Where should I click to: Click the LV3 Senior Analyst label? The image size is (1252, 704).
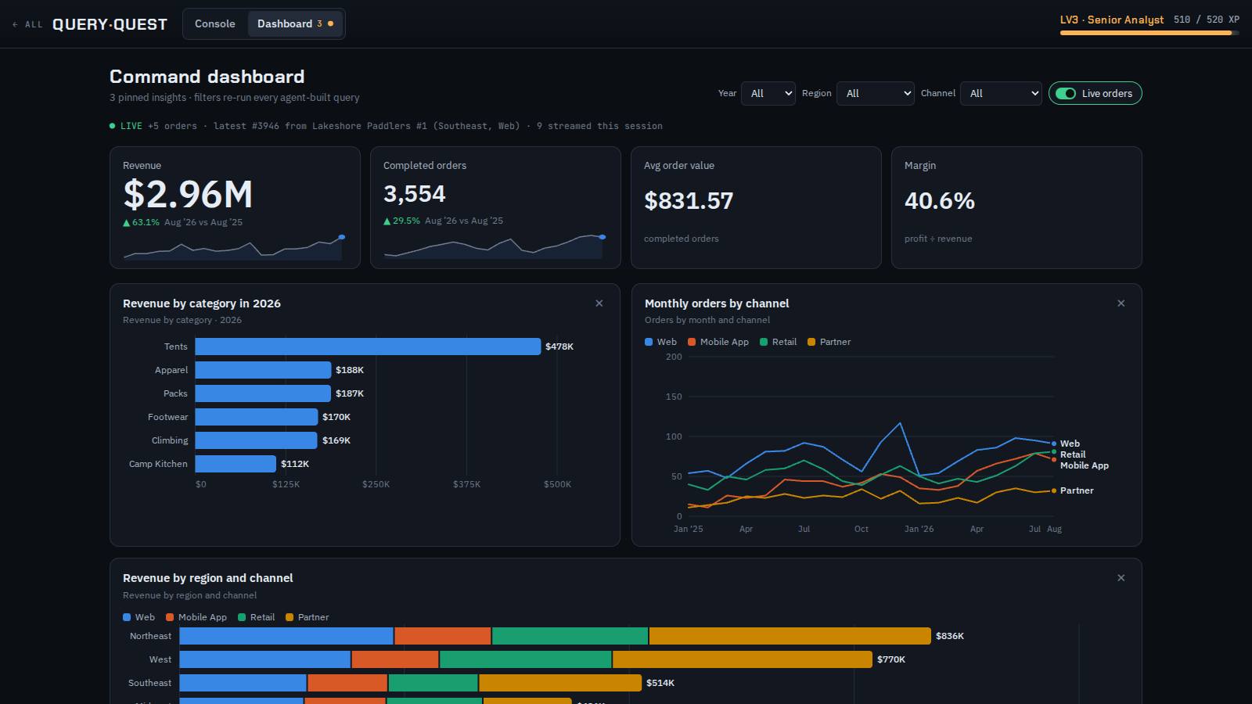click(1112, 20)
